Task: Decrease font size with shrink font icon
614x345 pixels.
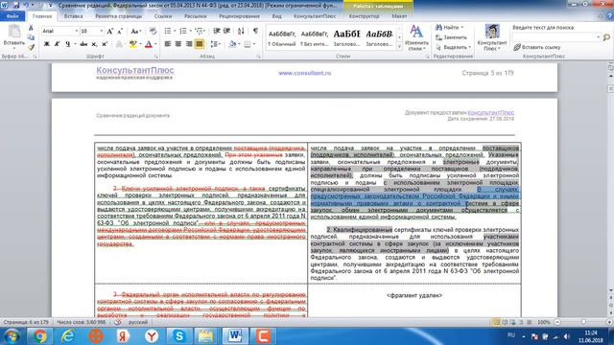Action: tap(120, 31)
